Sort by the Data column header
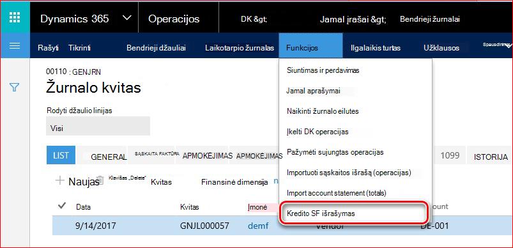This screenshot has height=248, width=513. pyautogui.click(x=83, y=207)
